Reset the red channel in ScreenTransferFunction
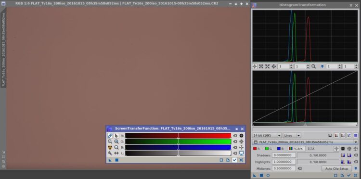 tap(235, 136)
